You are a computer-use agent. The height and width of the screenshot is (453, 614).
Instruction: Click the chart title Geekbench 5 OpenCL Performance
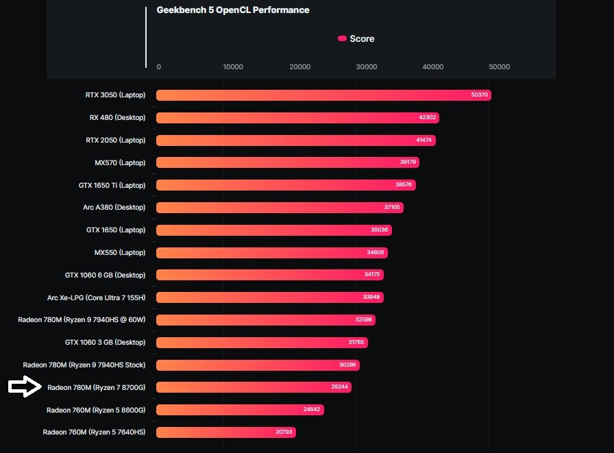click(x=233, y=10)
